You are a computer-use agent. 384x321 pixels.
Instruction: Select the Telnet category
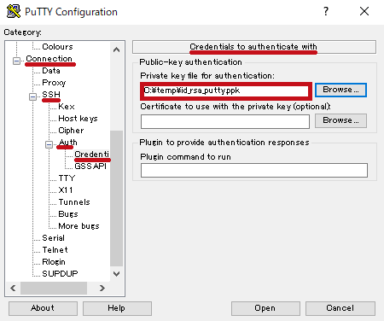tap(55, 250)
